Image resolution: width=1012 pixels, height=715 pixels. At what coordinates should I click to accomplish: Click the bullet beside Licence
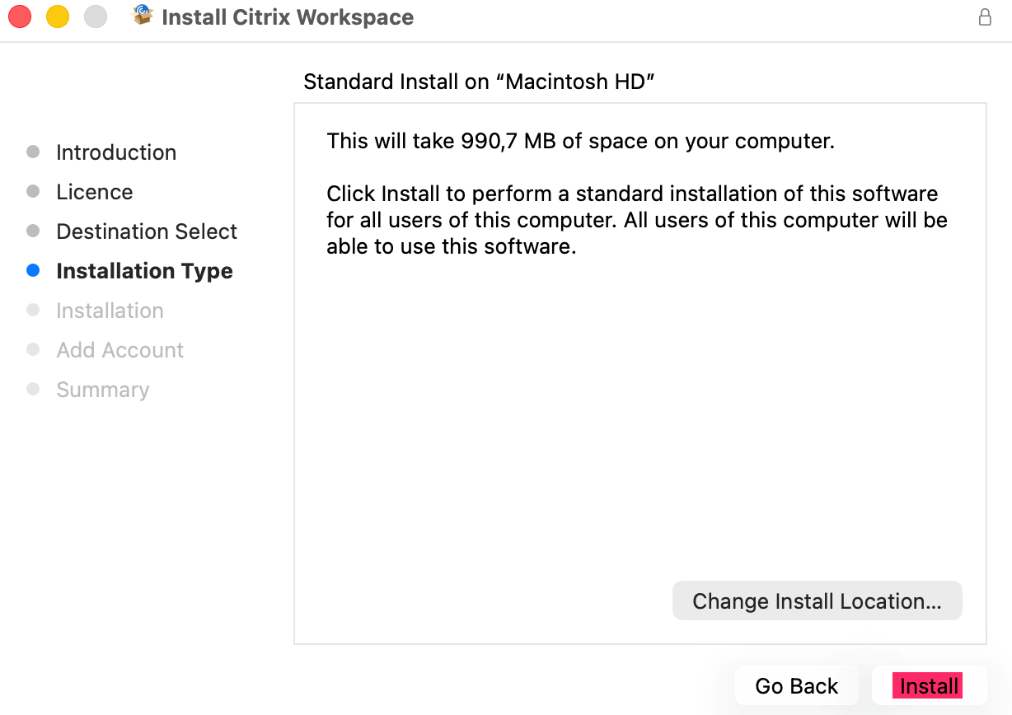click(x=33, y=191)
